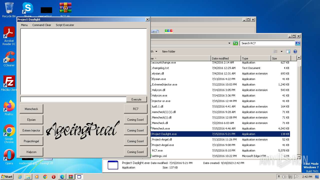Click the change view icon in Explorer
Screen dimensions: 320x180
click(275, 51)
